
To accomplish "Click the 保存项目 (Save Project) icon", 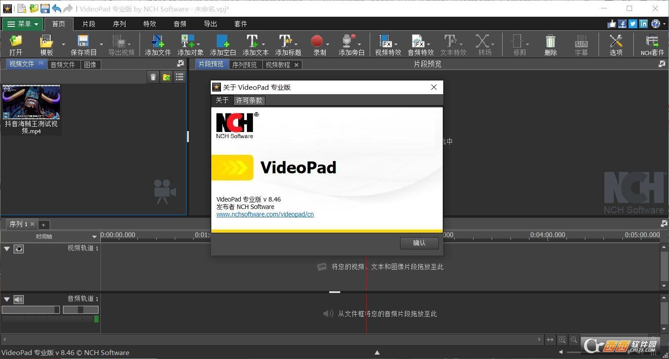I will (83, 42).
